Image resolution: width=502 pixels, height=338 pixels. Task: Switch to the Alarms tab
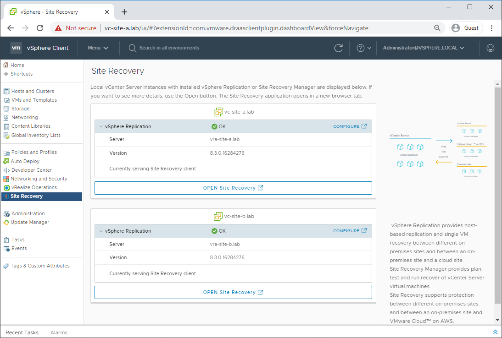(x=59, y=333)
